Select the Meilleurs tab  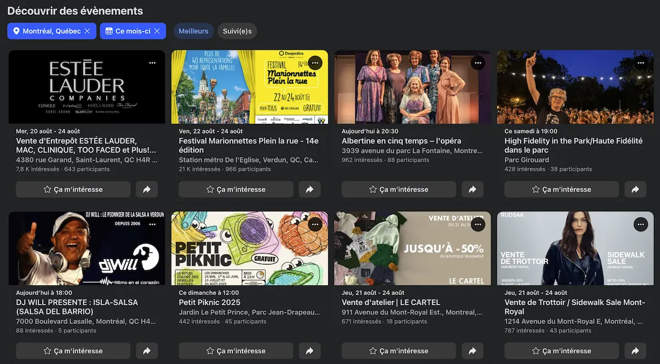coord(194,31)
